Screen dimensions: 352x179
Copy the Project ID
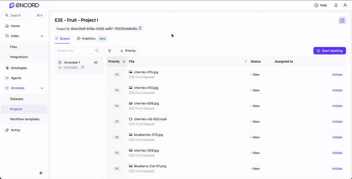pos(140,29)
